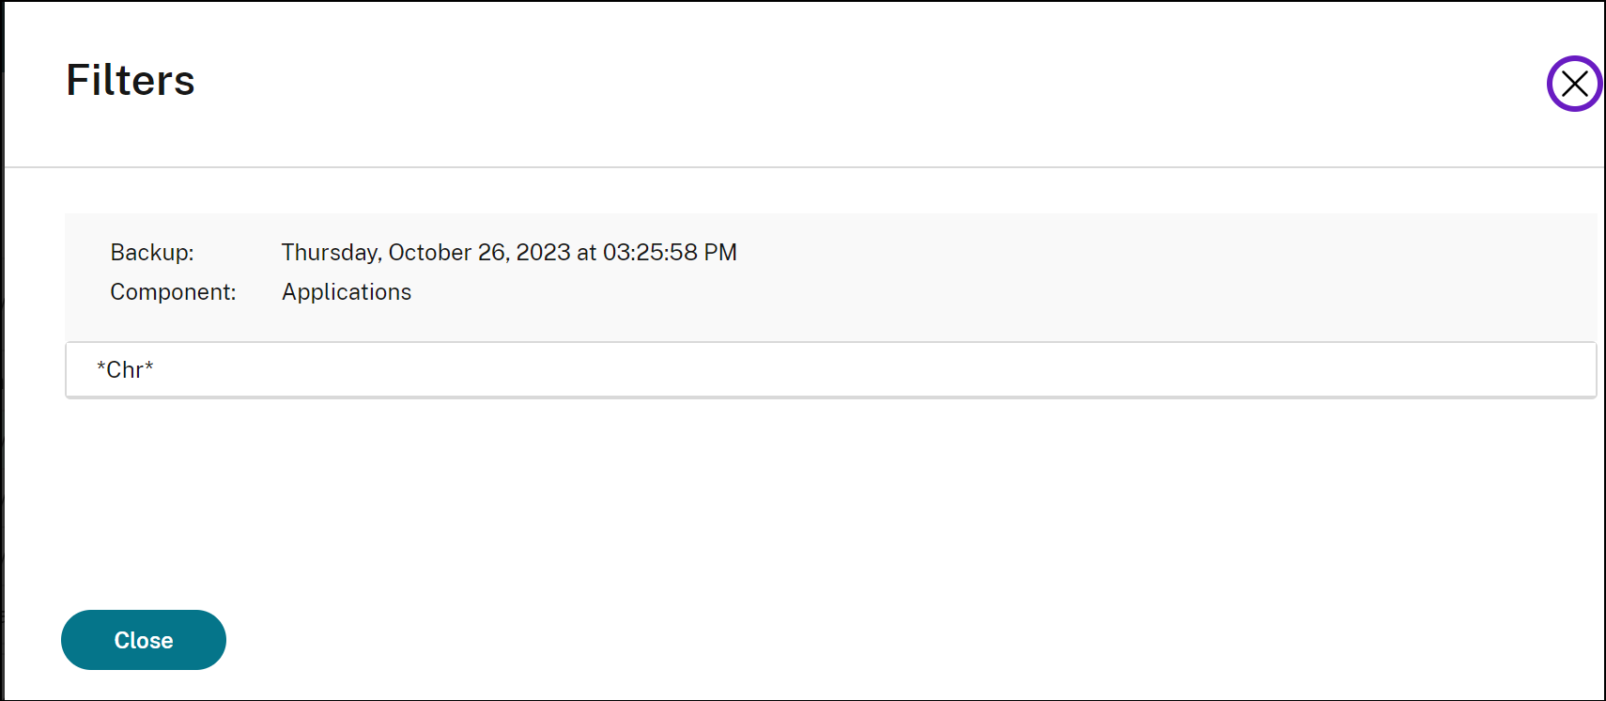
Task: Click the year 2023 in backup timestamp
Action: 543,253
